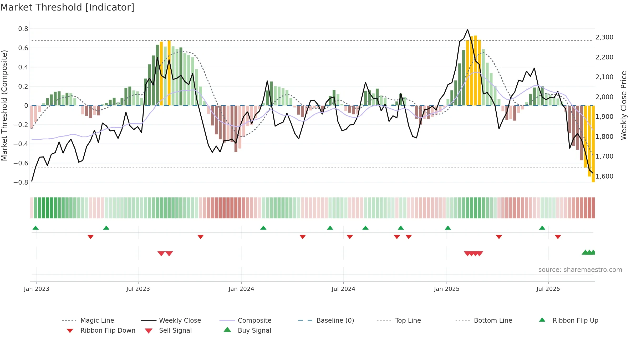Viewport: 631px width, 355px height.
Task: Click the 0.6 tick on the composite axis
Action: coord(23,48)
